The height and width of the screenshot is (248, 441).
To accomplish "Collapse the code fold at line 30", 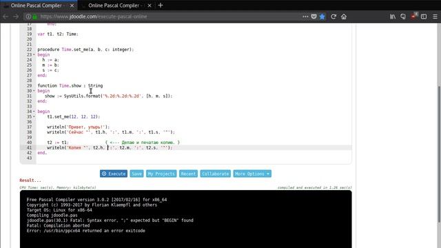I will tap(34, 91).
